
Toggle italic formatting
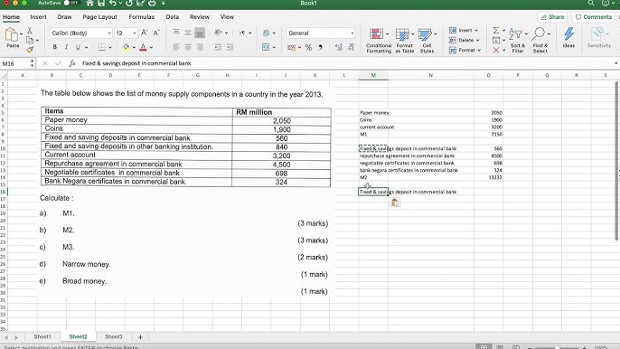click(x=66, y=47)
